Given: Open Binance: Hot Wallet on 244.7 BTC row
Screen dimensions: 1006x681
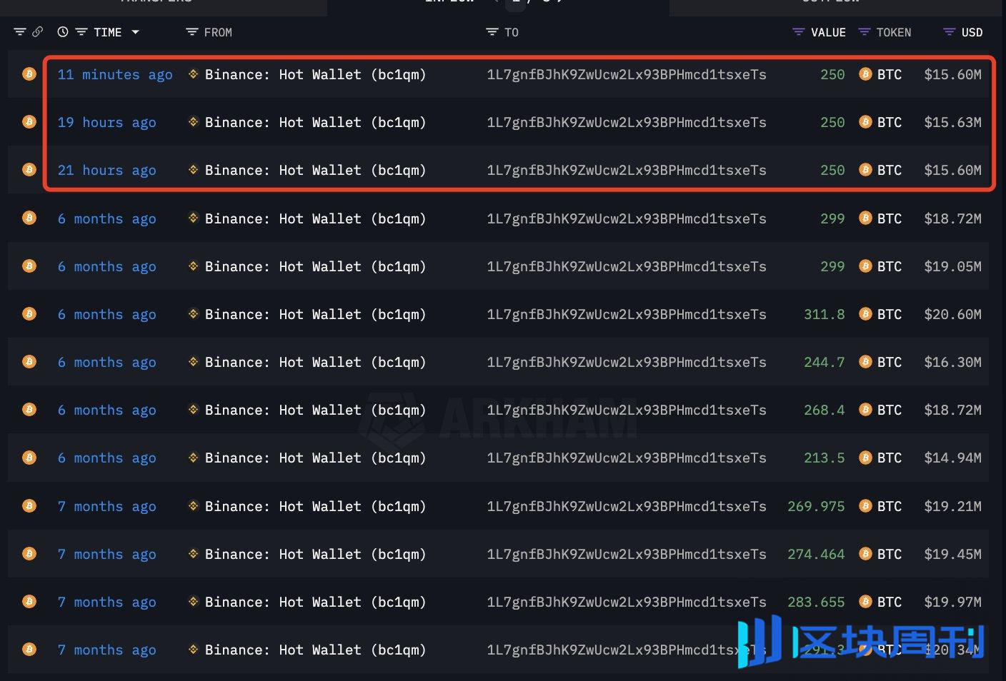Looking at the screenshot, I should tap(315, 362).
